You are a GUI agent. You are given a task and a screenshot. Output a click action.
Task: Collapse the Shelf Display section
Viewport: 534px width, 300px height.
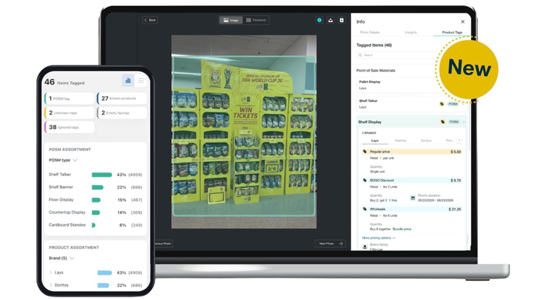pyautogui.click(x=464, y=122)
